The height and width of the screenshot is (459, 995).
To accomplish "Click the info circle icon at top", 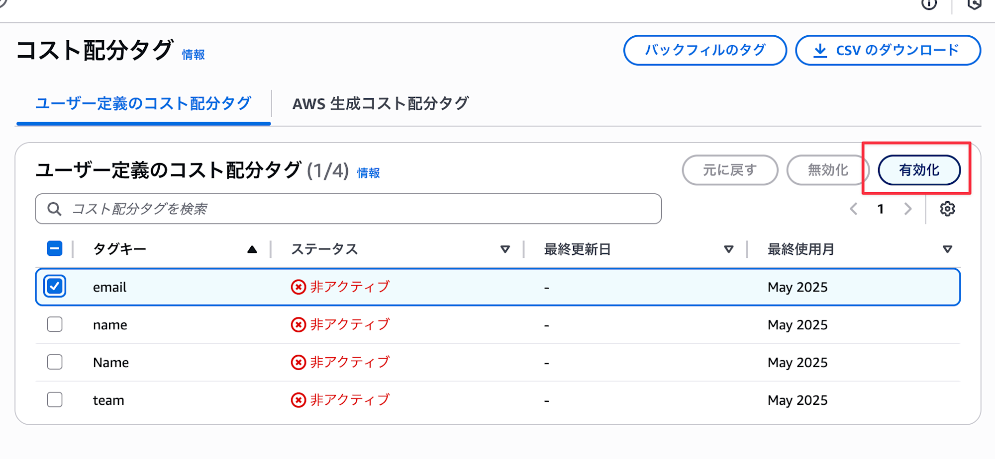I will 929,4.
